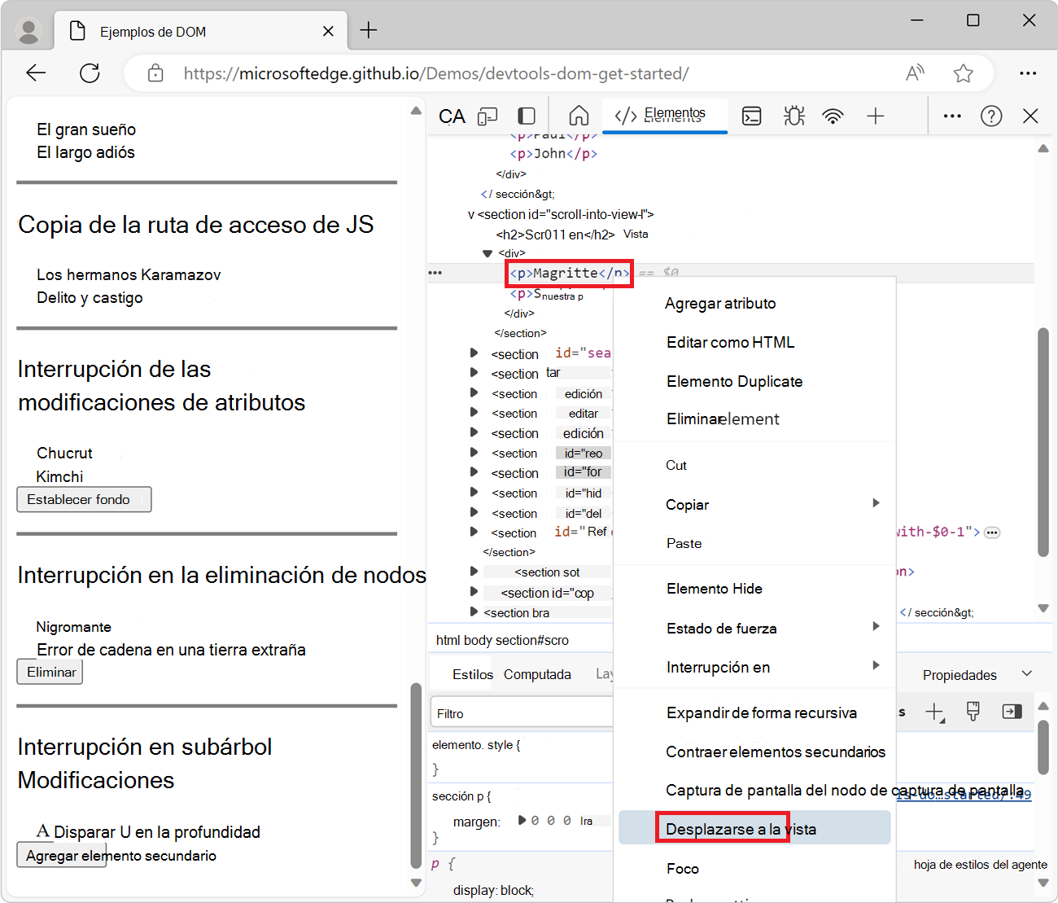Expand the section with id="Ref

(474, 533)
